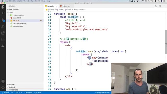The image size is (167, 94).
Task: Open the View menu
Action: tap(25, 1)
